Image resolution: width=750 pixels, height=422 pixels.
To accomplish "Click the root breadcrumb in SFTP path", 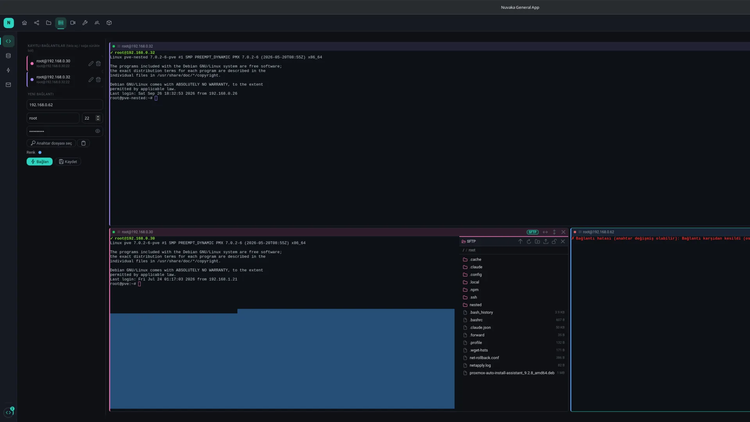I will (x=472, y=250).
